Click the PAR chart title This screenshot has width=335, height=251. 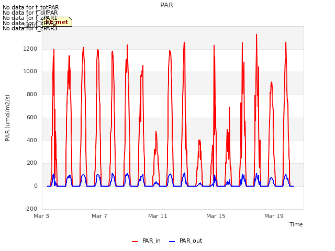[x=166, y=5]
